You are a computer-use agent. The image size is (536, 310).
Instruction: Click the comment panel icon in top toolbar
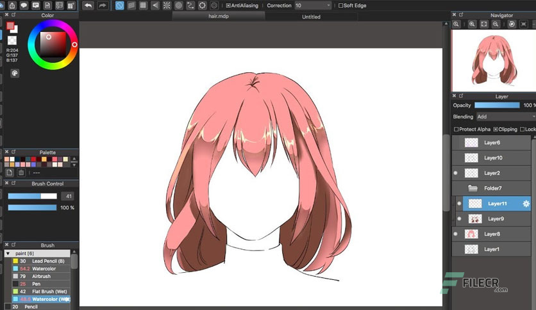click(x=35, y=5)
